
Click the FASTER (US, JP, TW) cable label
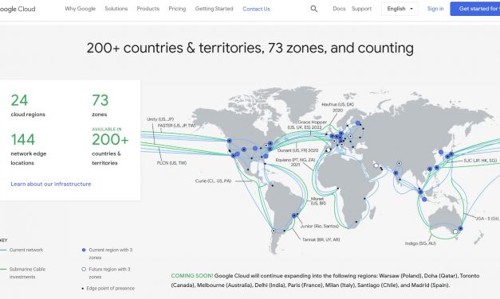click(176, 126)
